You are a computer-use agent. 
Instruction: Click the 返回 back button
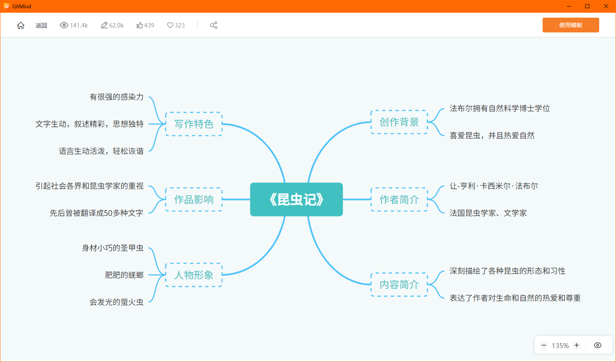(x=41, y=25)
